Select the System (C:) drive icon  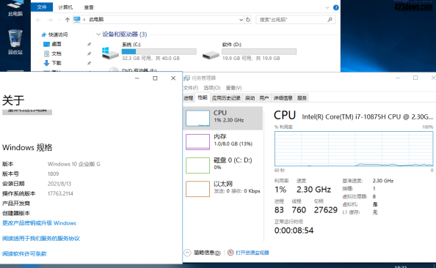coord(110,53)
